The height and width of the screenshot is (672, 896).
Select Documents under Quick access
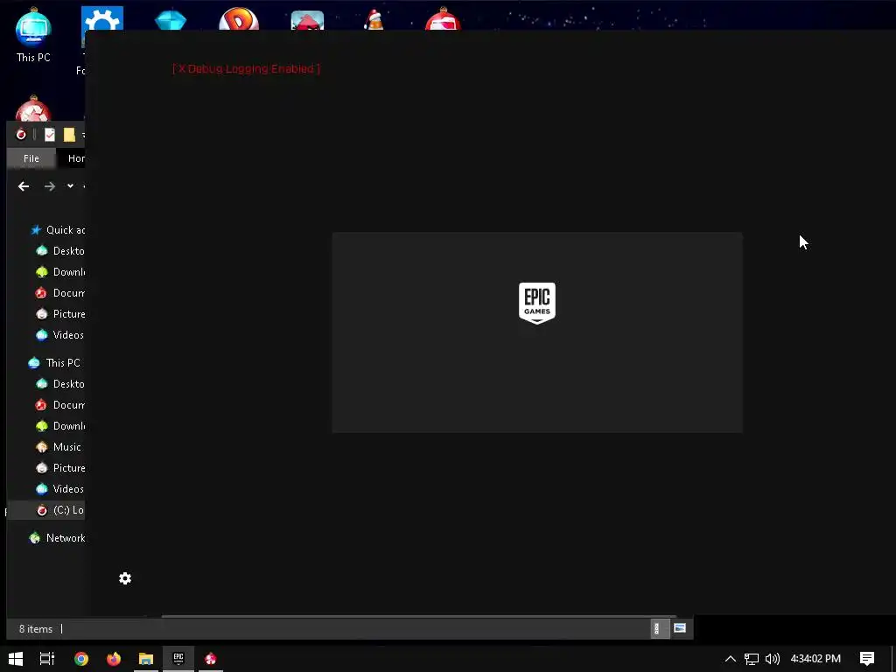pyautogui.click(x=60, y=292)
